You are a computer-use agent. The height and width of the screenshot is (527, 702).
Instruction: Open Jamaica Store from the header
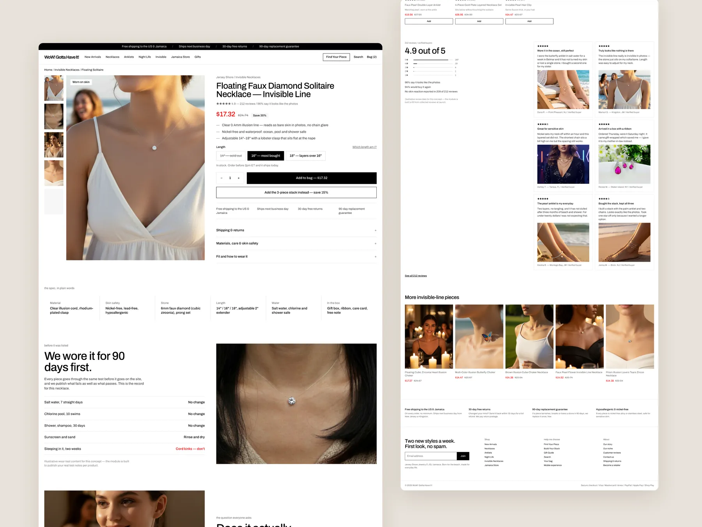tap(180, 57)
